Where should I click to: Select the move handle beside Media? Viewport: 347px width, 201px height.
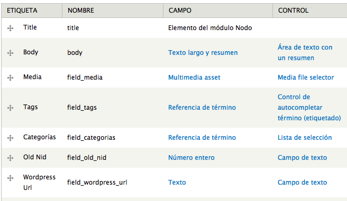pyautogui.click(x=10, y=78)
